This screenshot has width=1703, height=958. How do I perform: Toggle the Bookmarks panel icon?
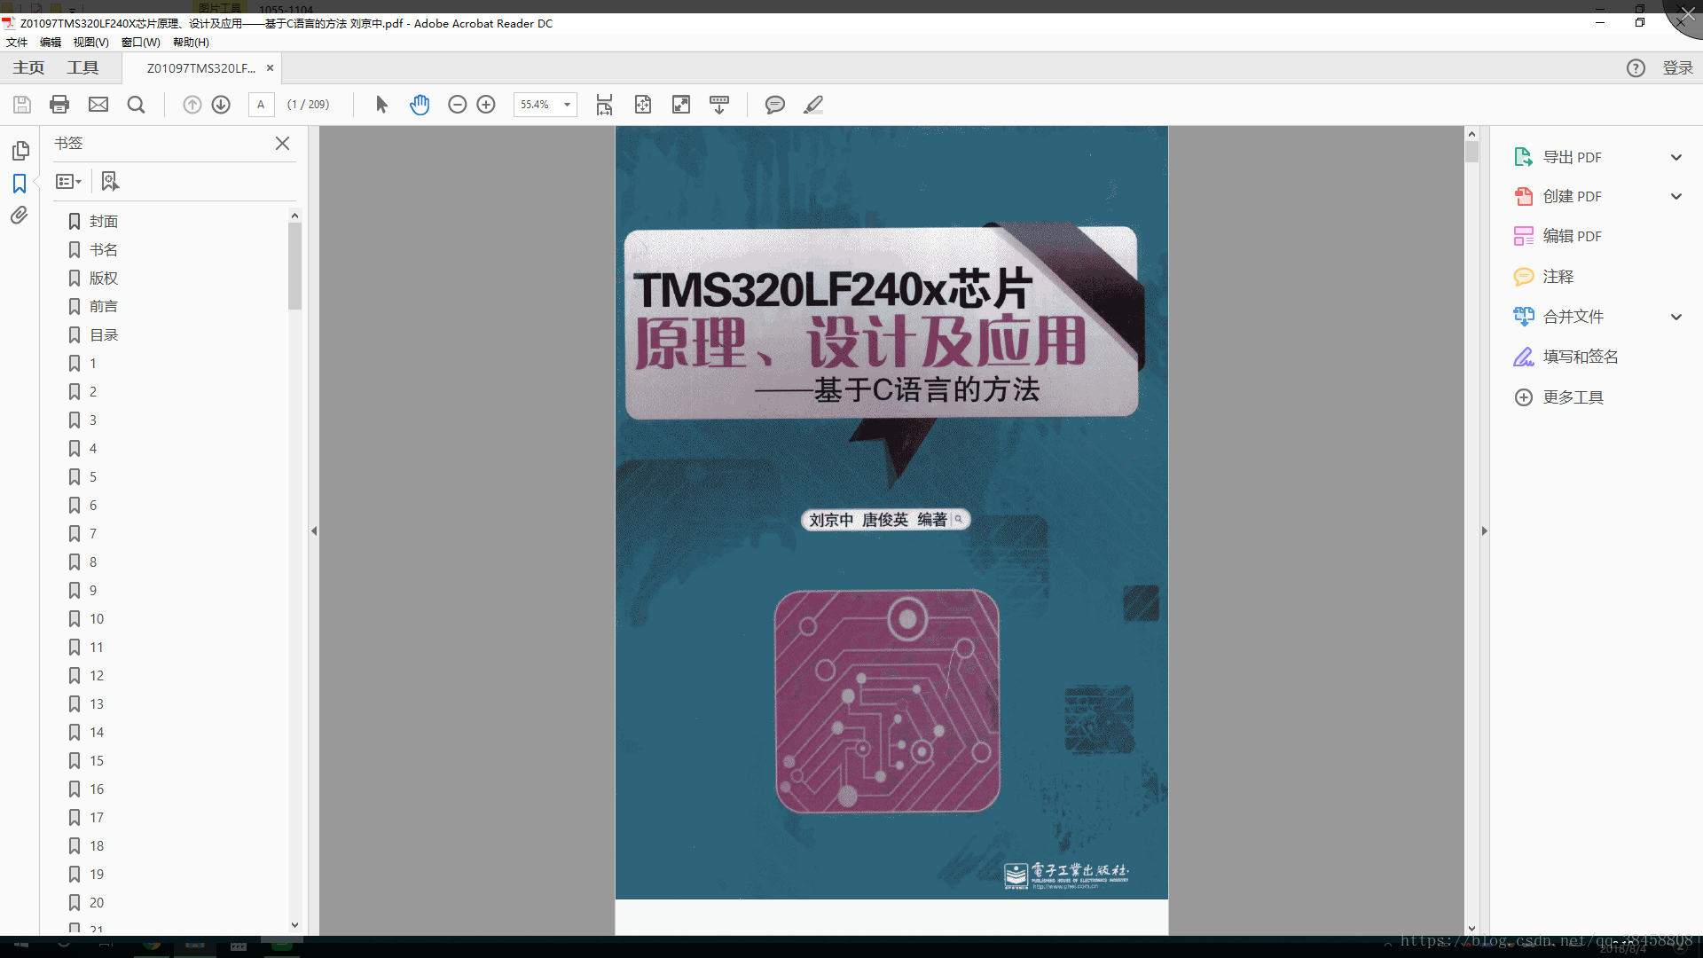pyautogui.click(x=20, y=184)
